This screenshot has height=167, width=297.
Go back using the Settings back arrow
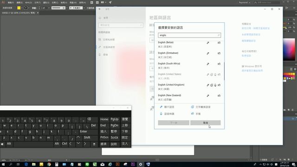coord(100,9)
